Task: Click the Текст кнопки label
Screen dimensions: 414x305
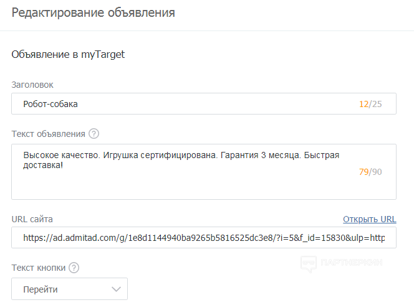Action: point(39,268)
